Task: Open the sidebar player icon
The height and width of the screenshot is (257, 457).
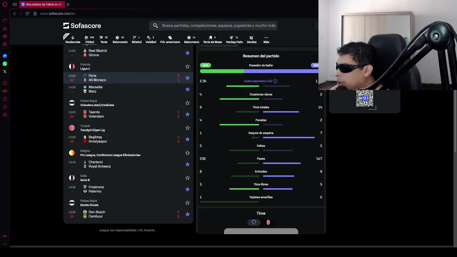Action: (x=5, y=83)
